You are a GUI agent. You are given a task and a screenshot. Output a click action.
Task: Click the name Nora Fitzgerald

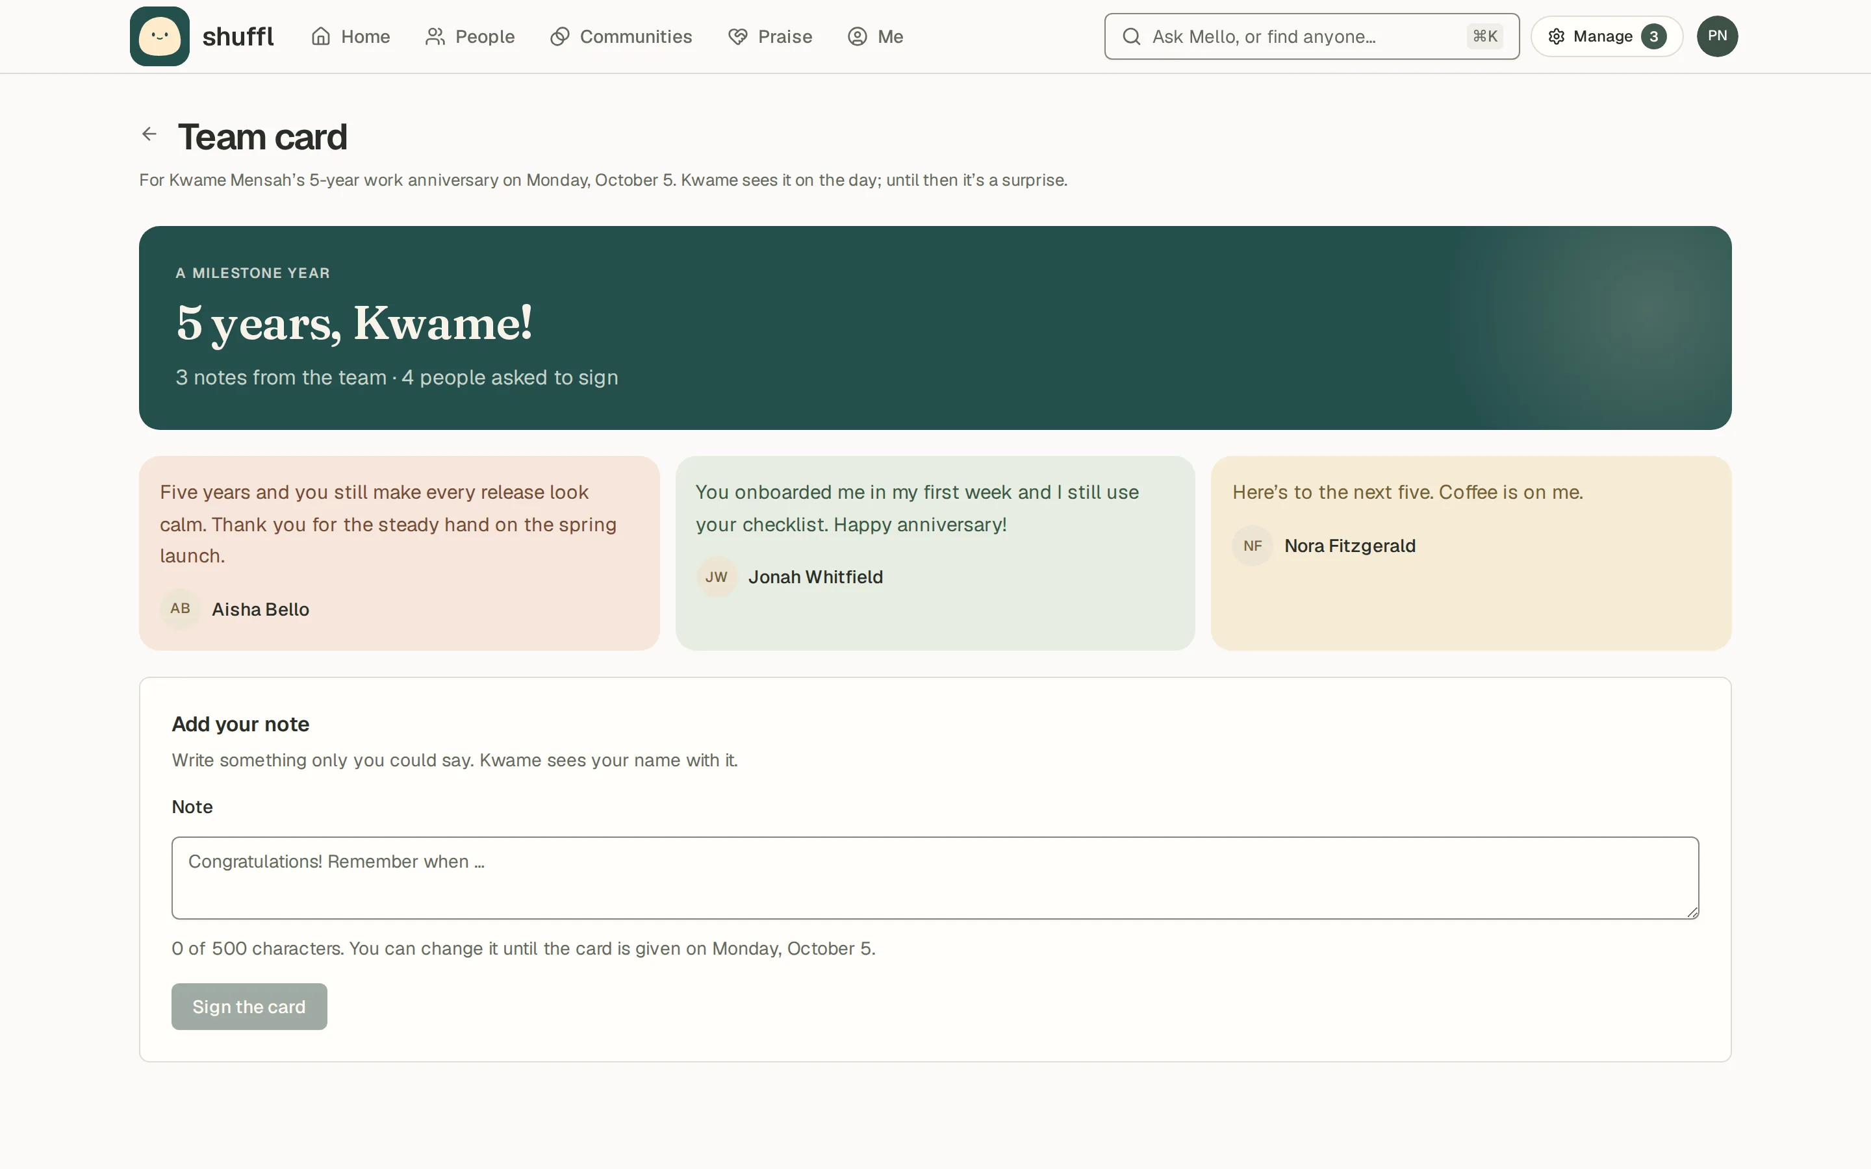point(1350,546)
